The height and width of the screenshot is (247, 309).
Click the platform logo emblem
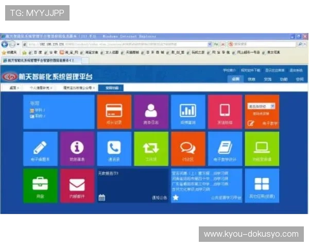[10, 77]
